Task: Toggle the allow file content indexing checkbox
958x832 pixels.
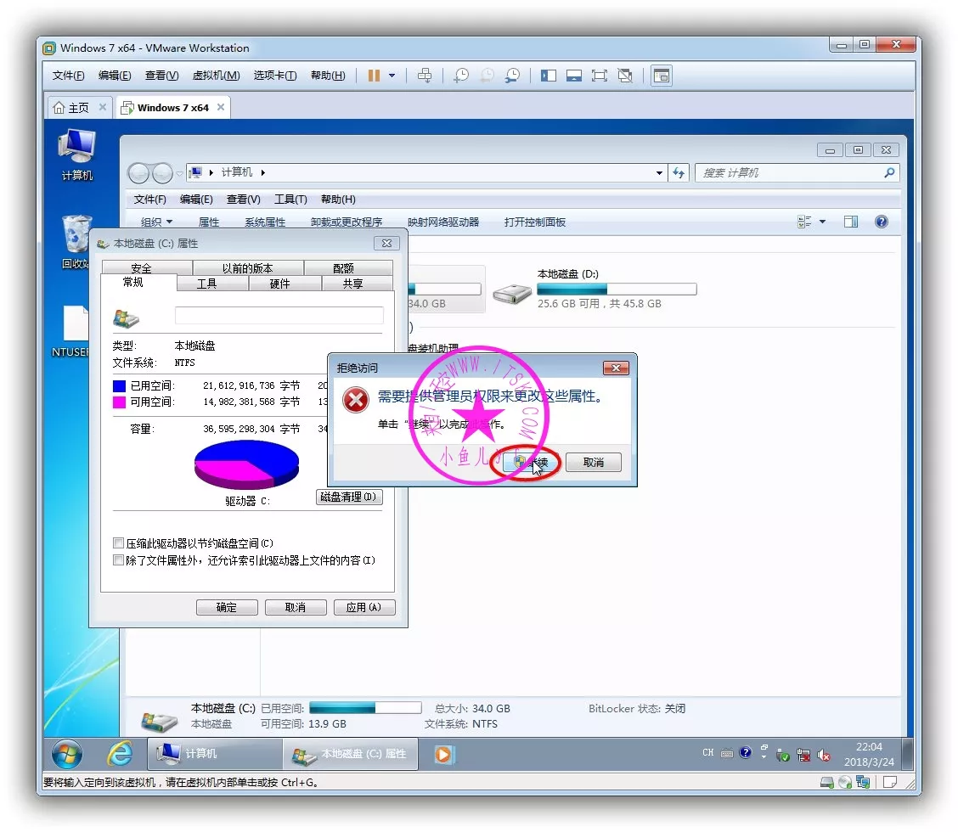Action: point(119,560)
